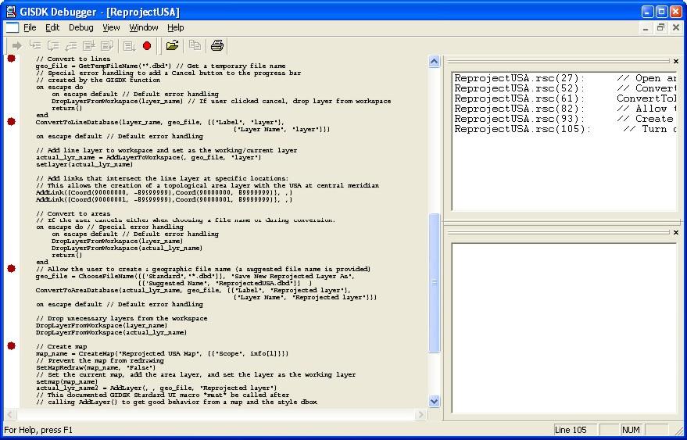Screen dimensions: 687x440
Task: Open the Debug menu
Action: pyautogui.click(x=81, y=27)
